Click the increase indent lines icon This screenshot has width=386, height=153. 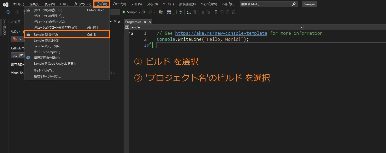point(202,12)
